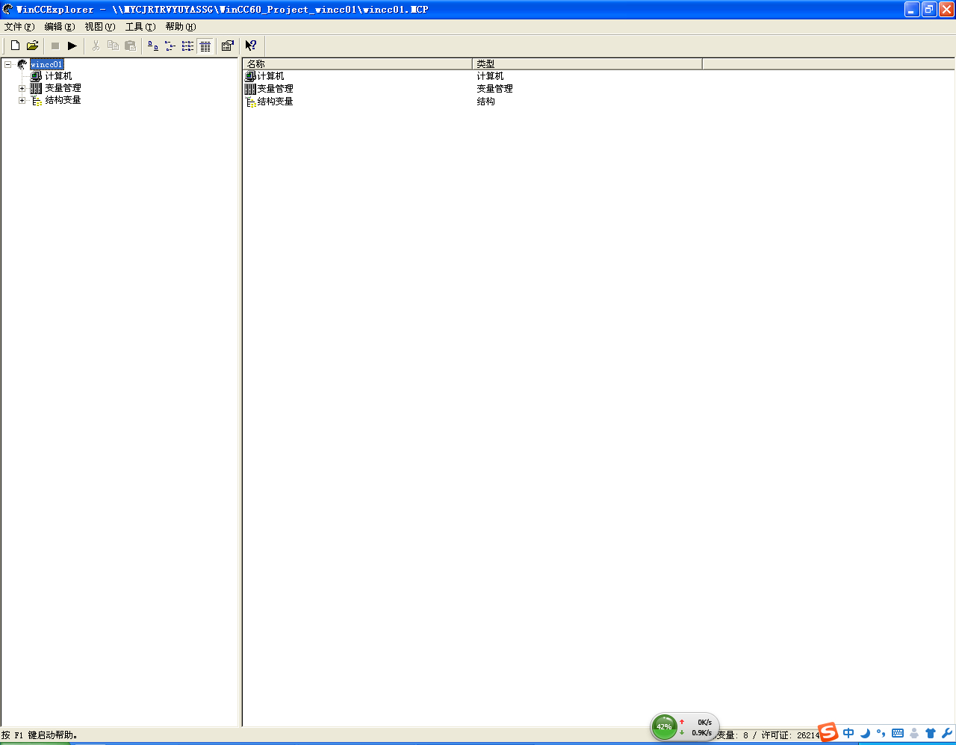Collapse the wincc01 tree node
956x745 pixels.
pyautogui.click(x=7, y=64)
